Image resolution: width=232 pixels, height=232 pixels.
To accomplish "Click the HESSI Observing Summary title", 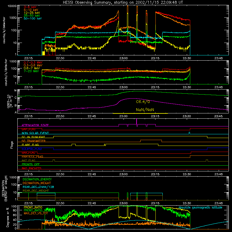I will pos(123,3).
